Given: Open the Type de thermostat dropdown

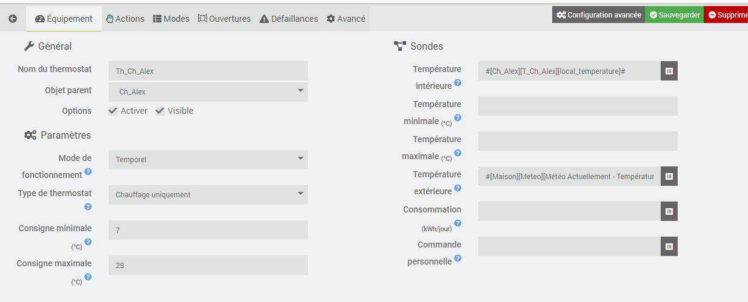Looking at the screenshot, I should click(x=208, y=194).
